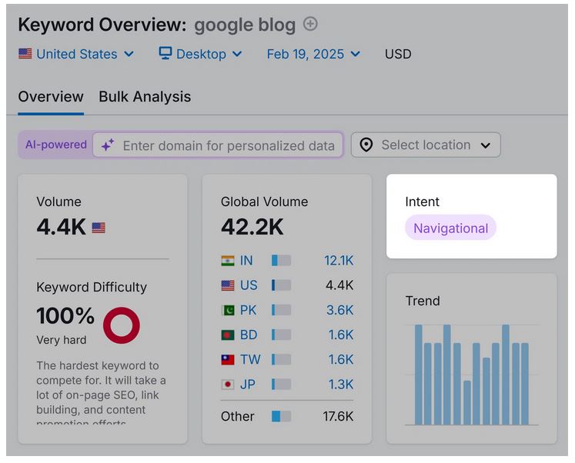Click the 3.6K Pakistan volume value
575x463 pixels.
(340, 310)
